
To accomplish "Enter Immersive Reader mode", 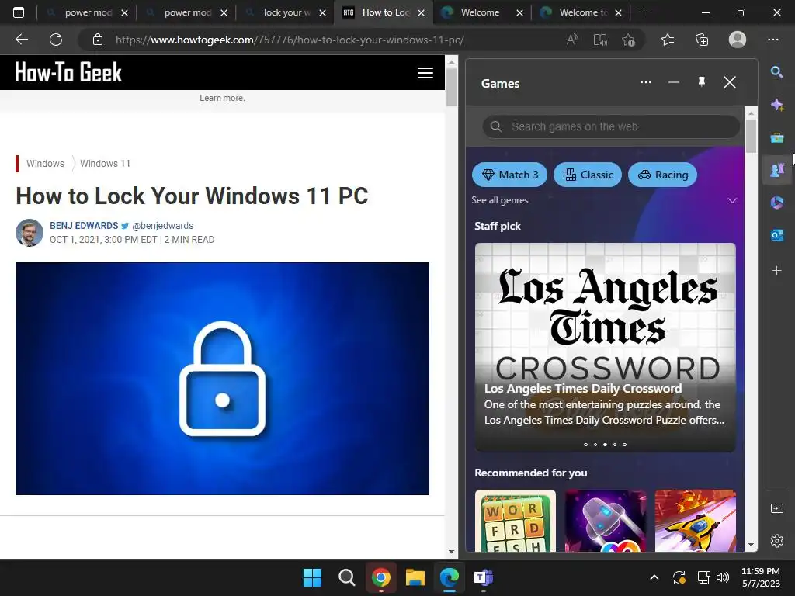I will pos(600,40).
